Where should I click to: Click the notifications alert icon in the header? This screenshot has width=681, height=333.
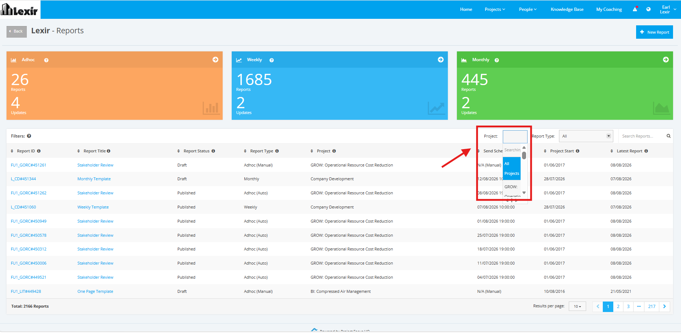(635, 9)
